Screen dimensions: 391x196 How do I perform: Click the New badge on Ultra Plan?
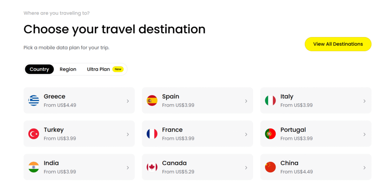click(118, 69)
